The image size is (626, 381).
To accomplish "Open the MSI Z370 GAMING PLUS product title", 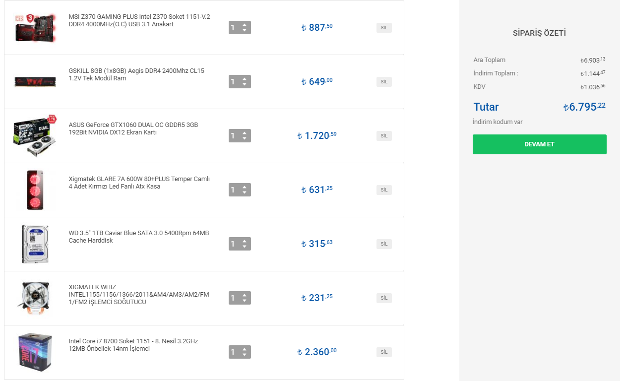I will (139, 20).
